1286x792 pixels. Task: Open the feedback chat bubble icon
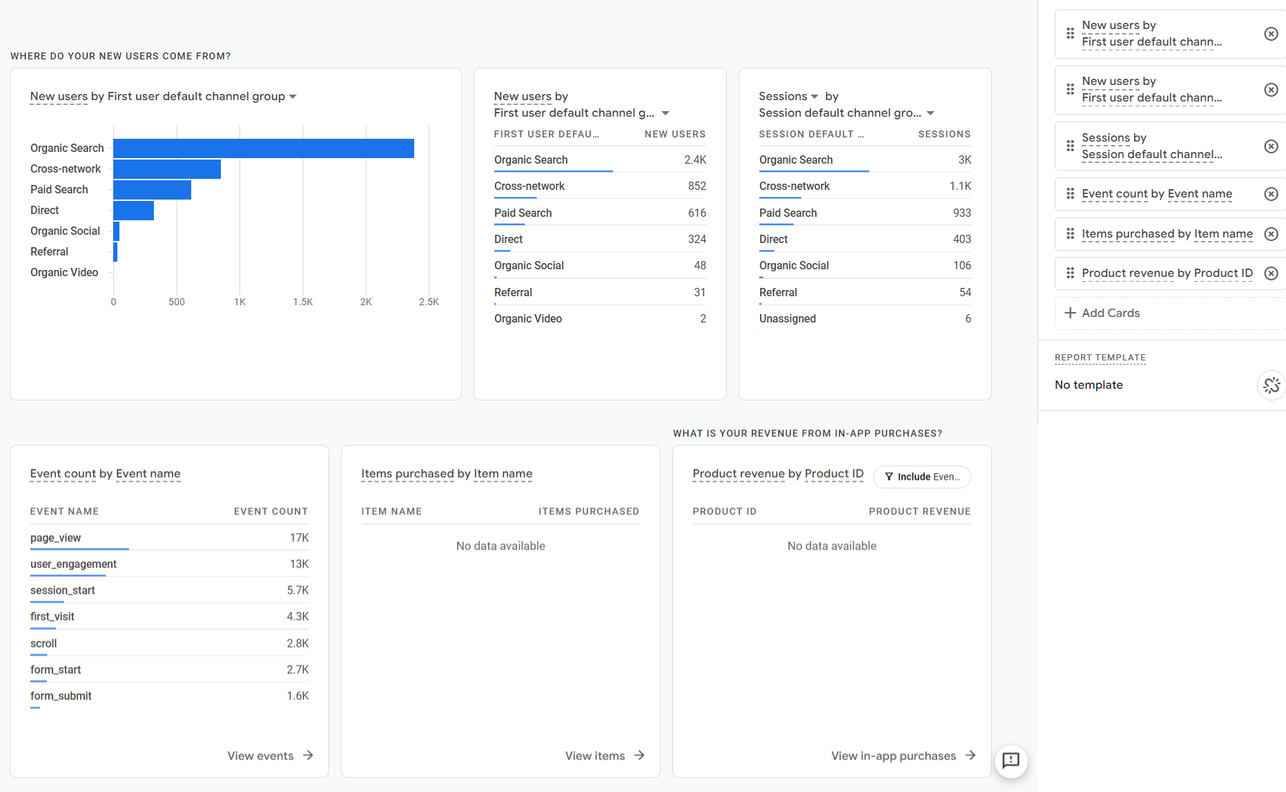pos(1011,762)
